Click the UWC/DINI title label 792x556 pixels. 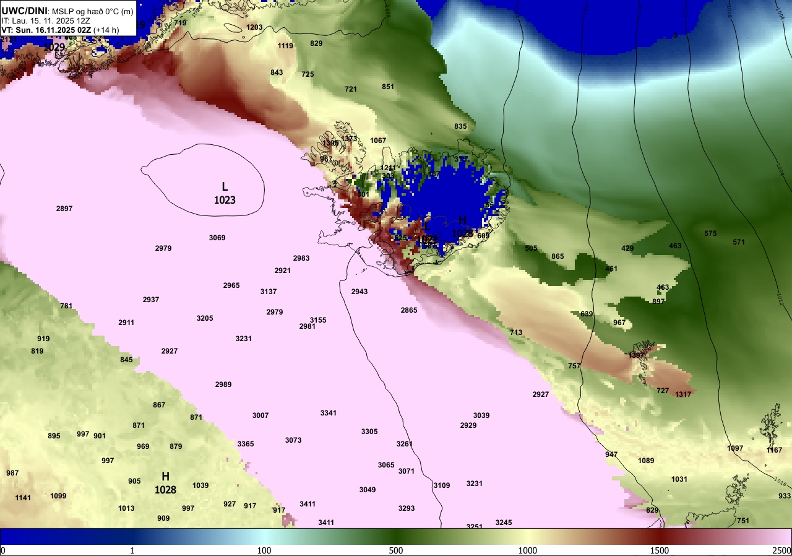tap(24, 11)
